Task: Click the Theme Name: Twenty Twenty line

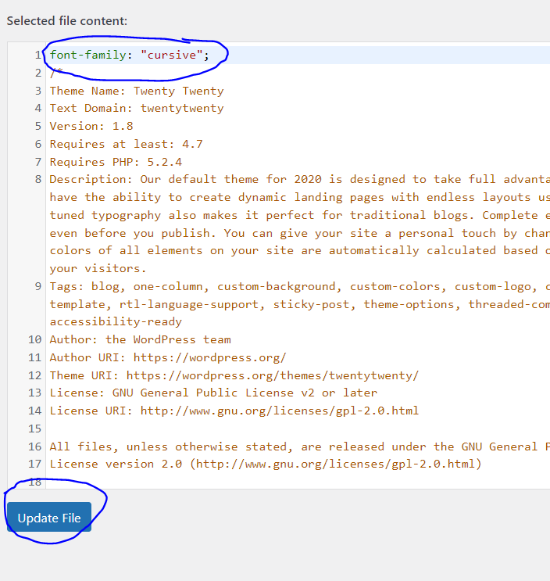Action: [x=136, y=91]
